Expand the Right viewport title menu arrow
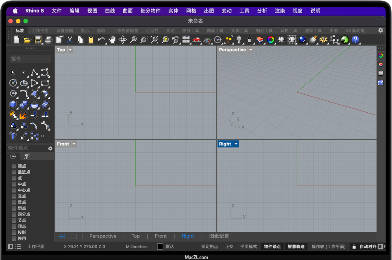Image resolution: width=392 pixels, height=260 pixels. pyautogui.click(x=236, y=144)
